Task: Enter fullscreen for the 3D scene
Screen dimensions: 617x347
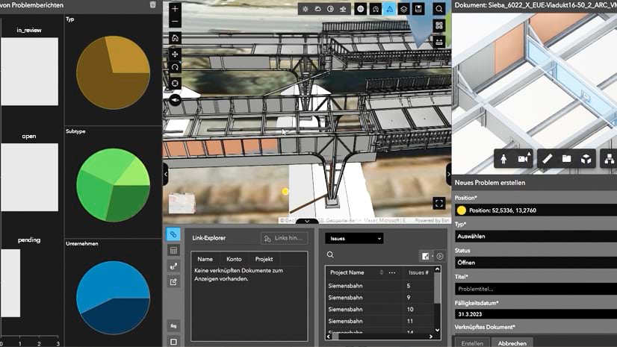Action: [x=439, y=203]
